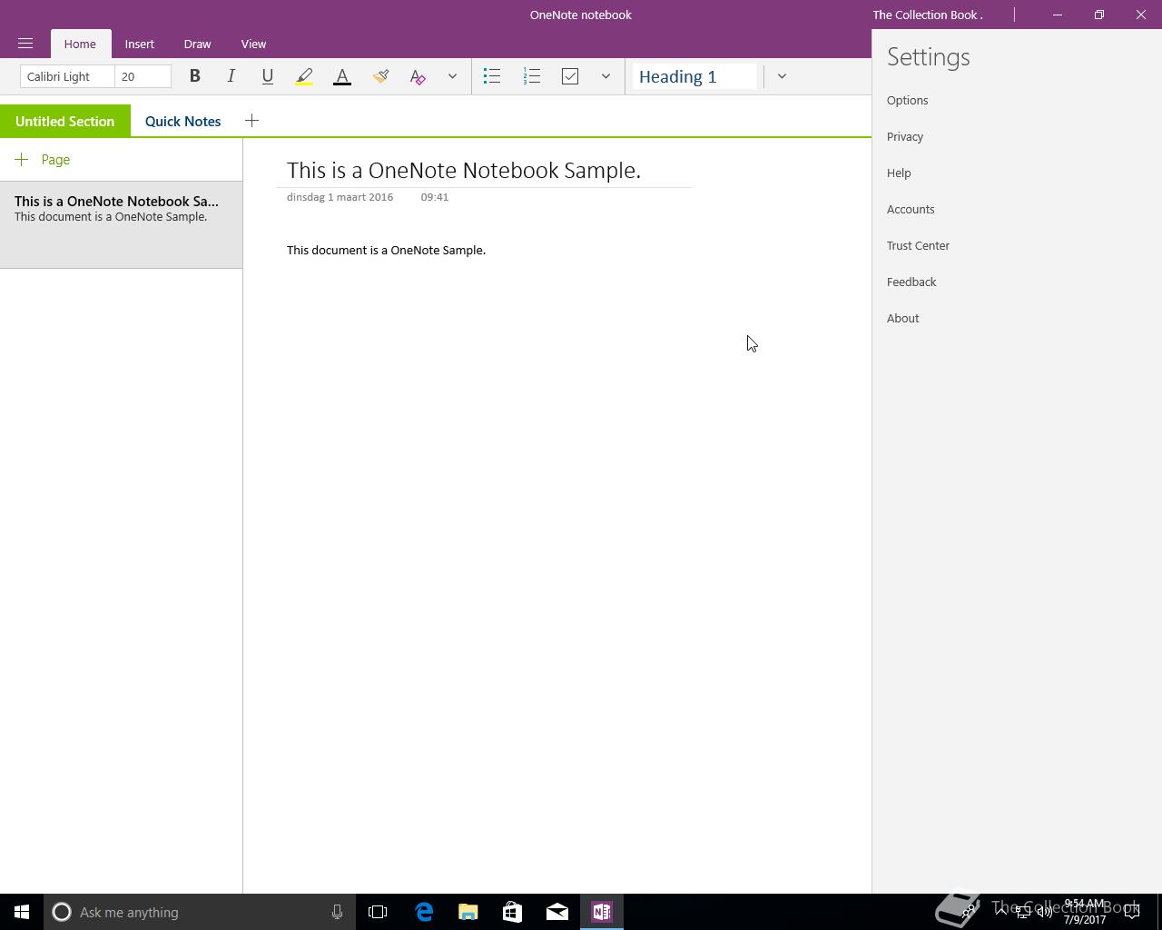The image size is (1162, 930).
Task: Minimize the OneNote window
Action: (1057, 15)
